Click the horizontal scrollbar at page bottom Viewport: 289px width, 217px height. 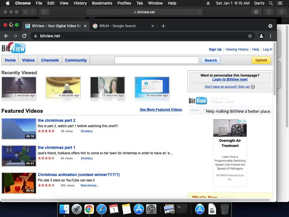click(135, 200)
